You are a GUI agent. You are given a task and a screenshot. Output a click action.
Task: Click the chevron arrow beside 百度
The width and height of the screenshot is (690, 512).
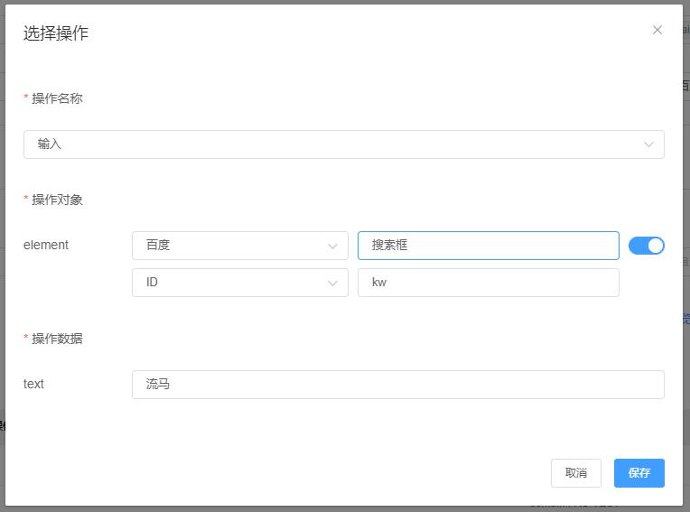click(332, 246)
